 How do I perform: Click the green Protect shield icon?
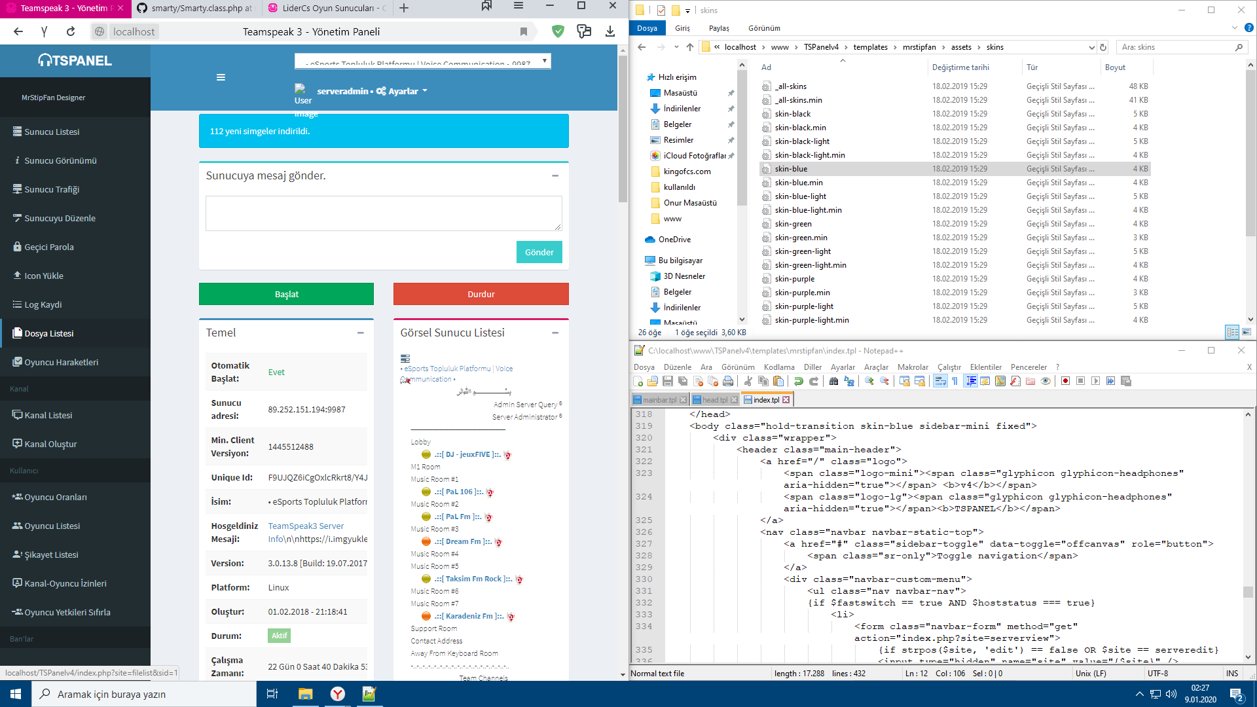coord(558,31)
